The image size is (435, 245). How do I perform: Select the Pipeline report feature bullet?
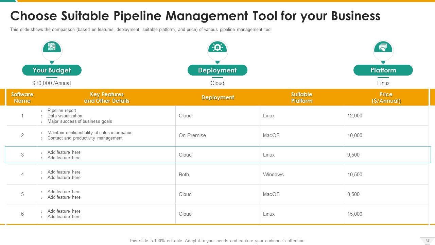point(62,111)
